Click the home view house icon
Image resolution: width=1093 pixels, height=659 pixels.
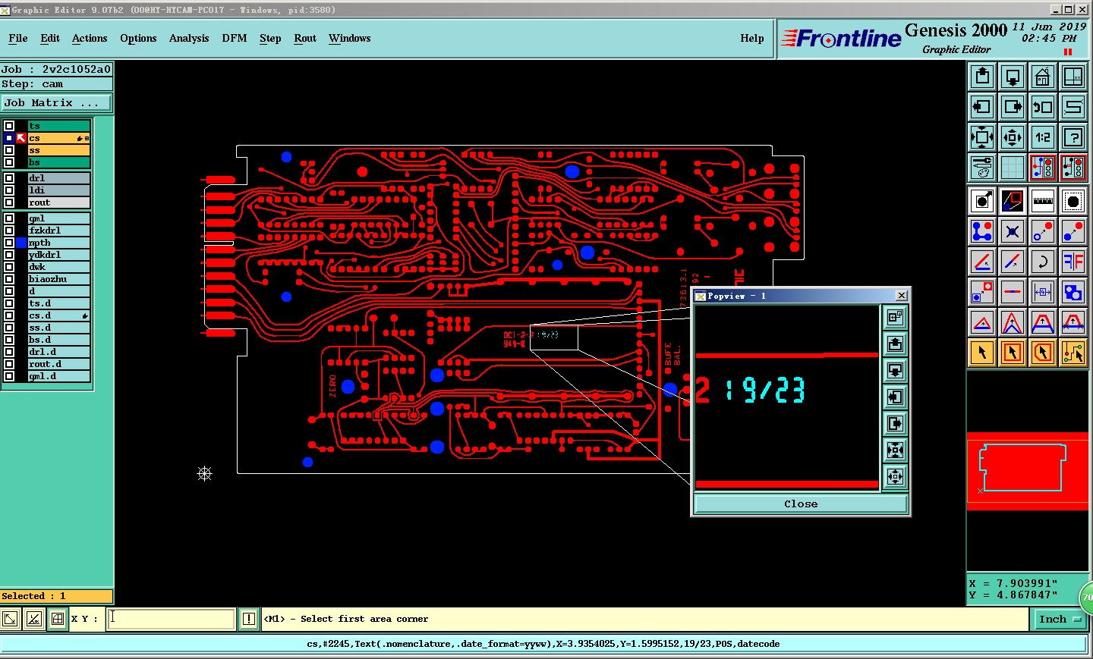(x=1042, y=77)
